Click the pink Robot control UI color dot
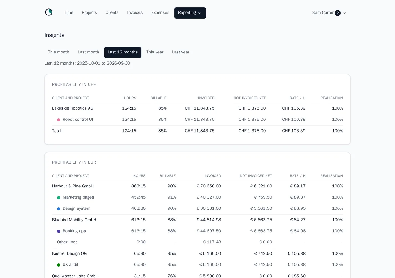 point(59,120)
